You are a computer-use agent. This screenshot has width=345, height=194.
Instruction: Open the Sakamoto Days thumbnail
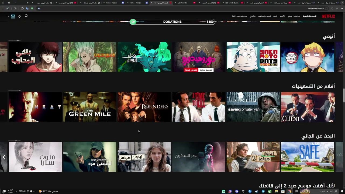click(253, 57)
